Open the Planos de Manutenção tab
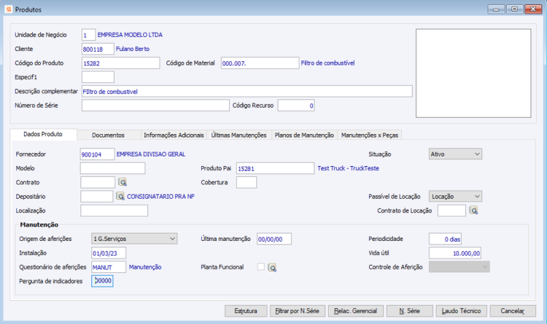The width and height of the screenshot is (547, 324). point(304,135)
